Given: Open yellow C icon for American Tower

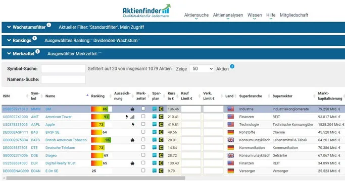Looking at the screenshot, I should [161, 117].
